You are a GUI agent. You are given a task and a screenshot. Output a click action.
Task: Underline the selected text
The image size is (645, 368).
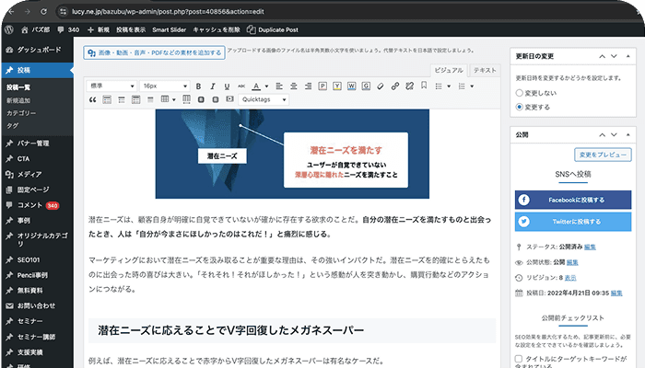coord(227,86)
